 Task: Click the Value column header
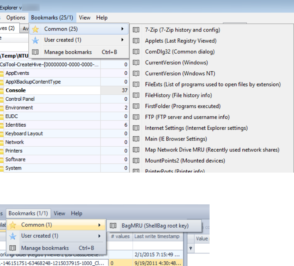[202, 239]
